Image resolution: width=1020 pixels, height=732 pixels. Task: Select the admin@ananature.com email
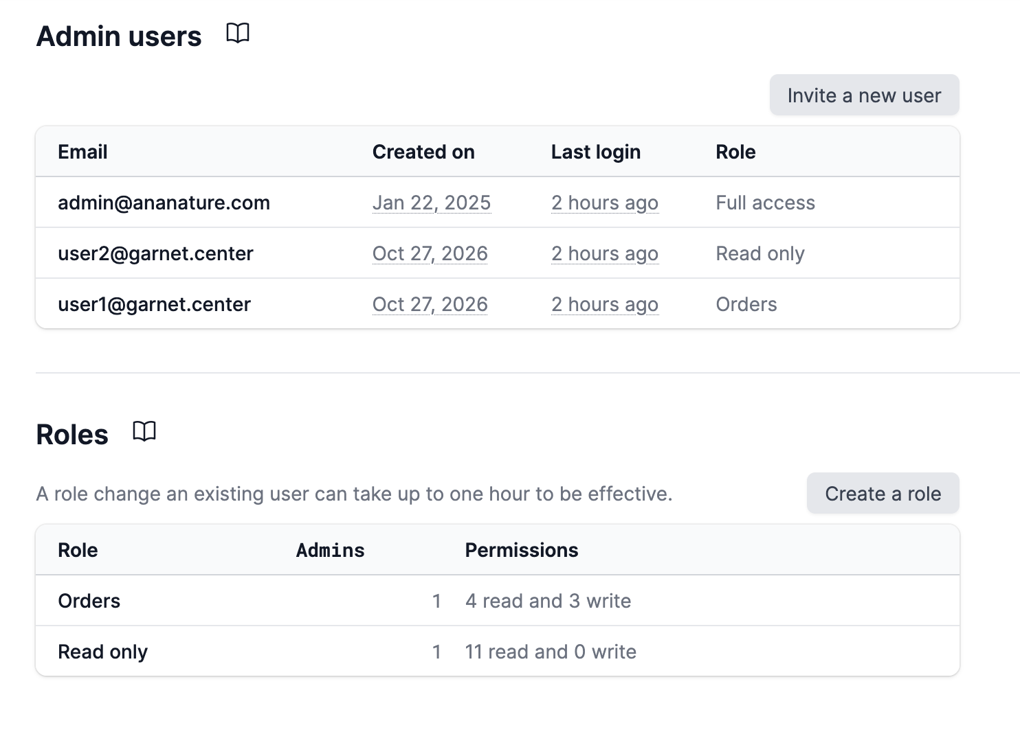pyautogui.click(x=164, y=203)
